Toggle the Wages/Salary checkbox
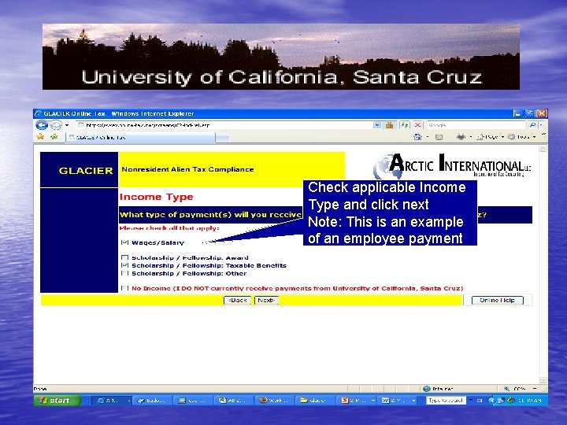This screenshot has height=425, width=567. (124, 242)
